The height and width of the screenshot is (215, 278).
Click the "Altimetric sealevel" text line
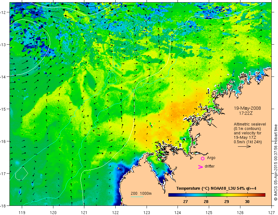tap(250, 124)
